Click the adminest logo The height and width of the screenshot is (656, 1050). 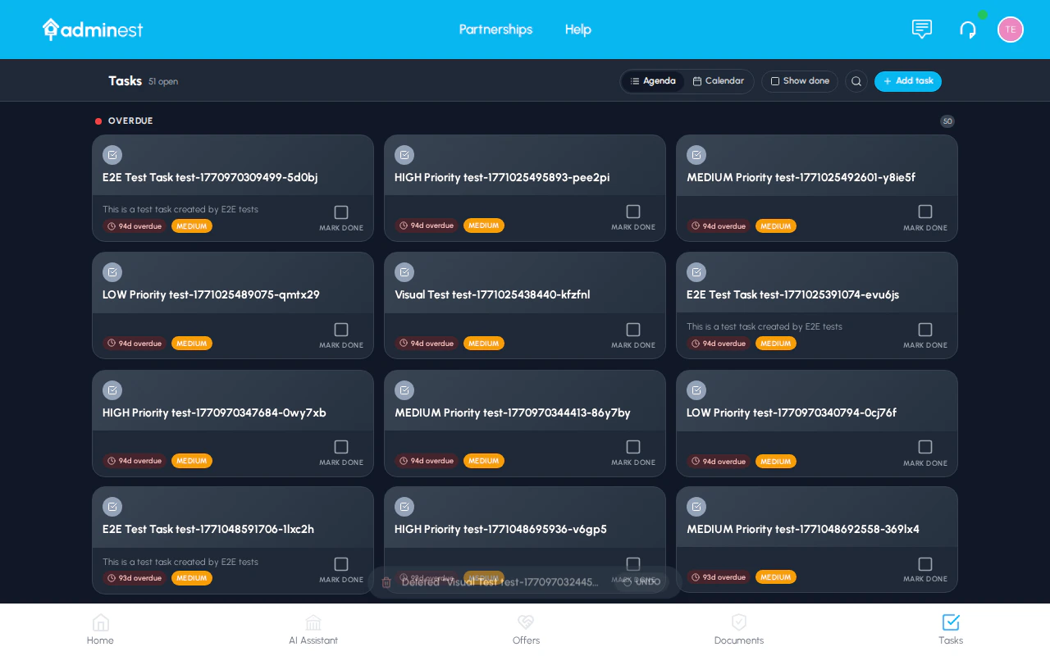[x=93, y=30]
